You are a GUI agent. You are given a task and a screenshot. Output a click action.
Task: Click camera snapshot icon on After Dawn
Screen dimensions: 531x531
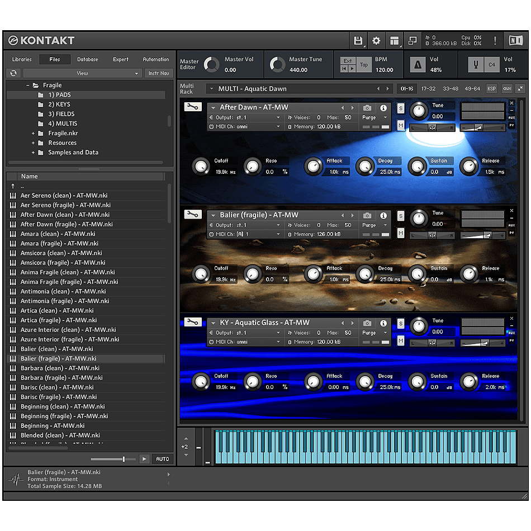[367, 108]
